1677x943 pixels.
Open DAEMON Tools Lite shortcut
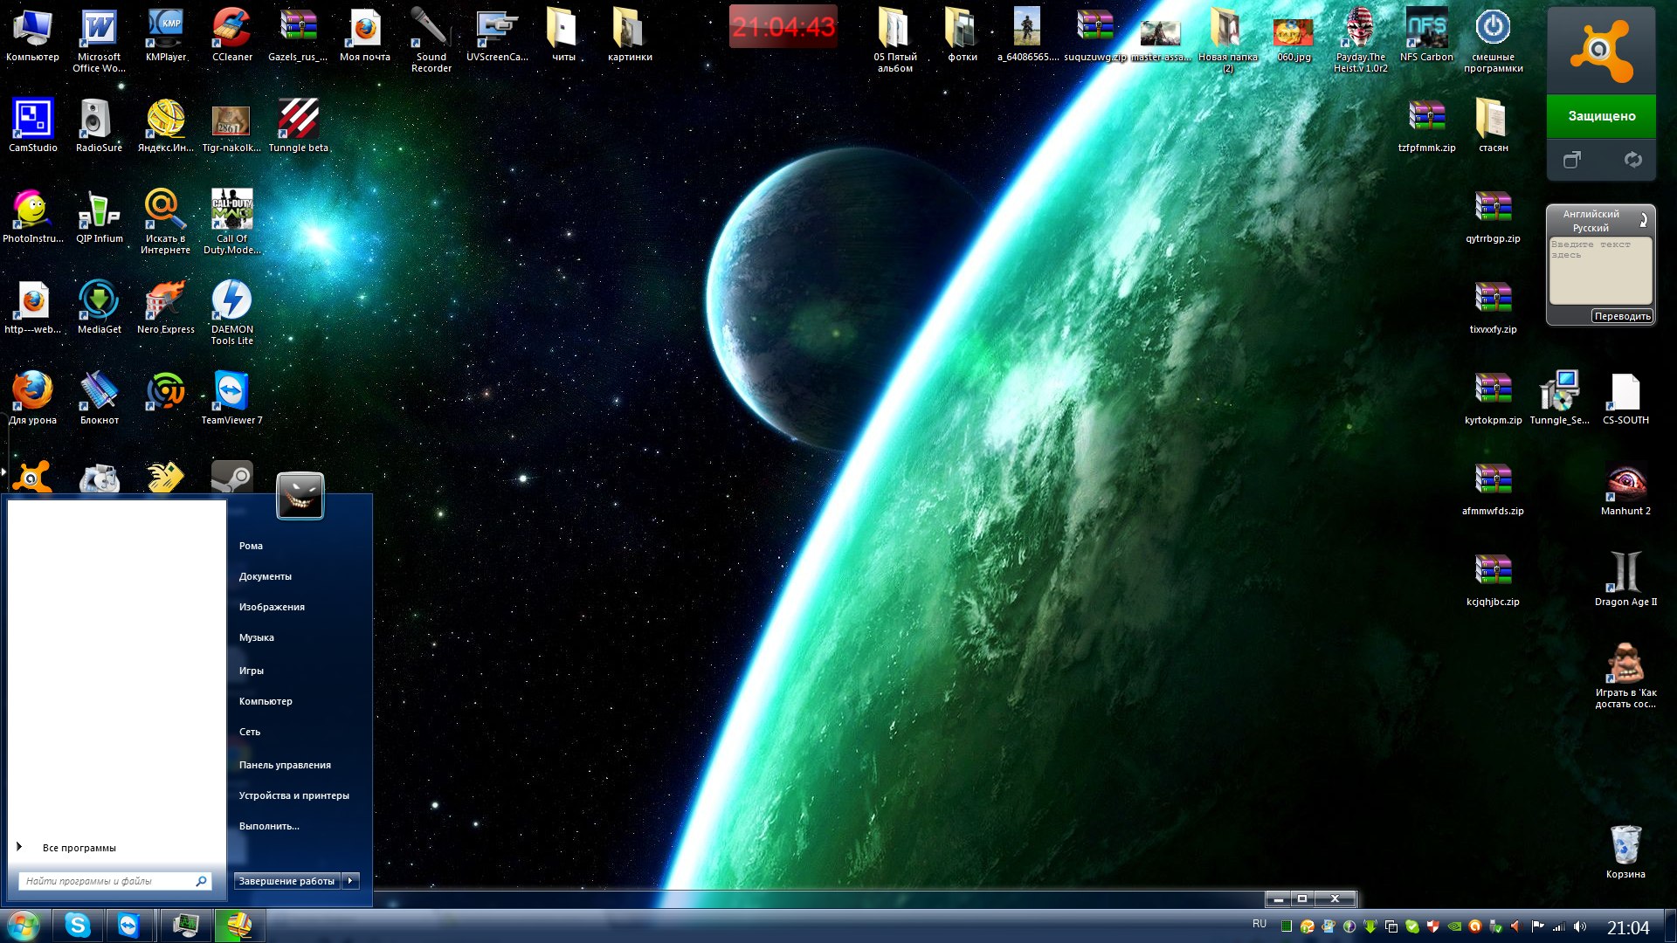point(231,313)
